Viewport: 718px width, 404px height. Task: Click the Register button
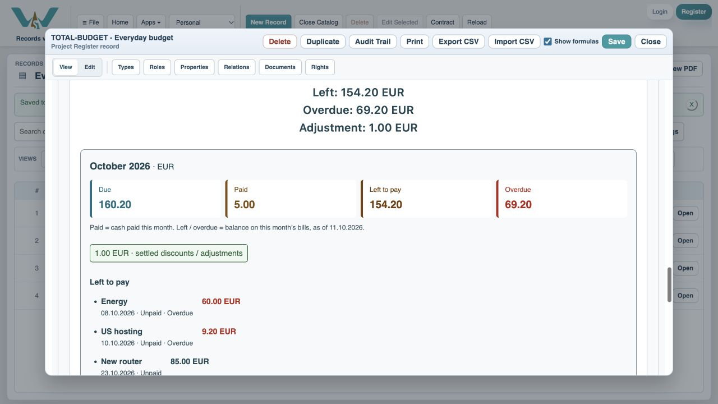[x=694, y=12]
